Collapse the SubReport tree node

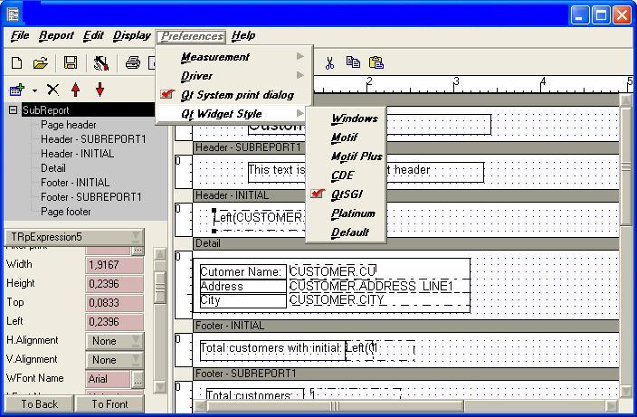(14, 110)
